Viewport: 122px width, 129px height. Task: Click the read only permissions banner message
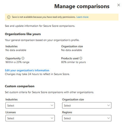point(44,17)
